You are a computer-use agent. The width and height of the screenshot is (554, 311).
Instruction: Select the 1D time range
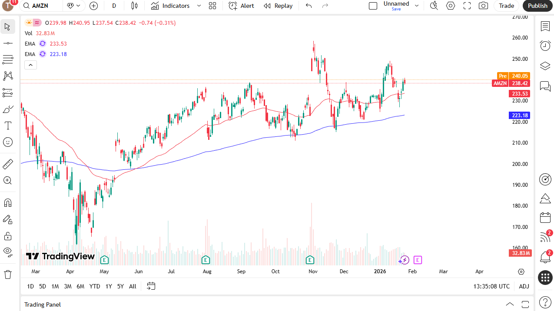coord(30,286)
